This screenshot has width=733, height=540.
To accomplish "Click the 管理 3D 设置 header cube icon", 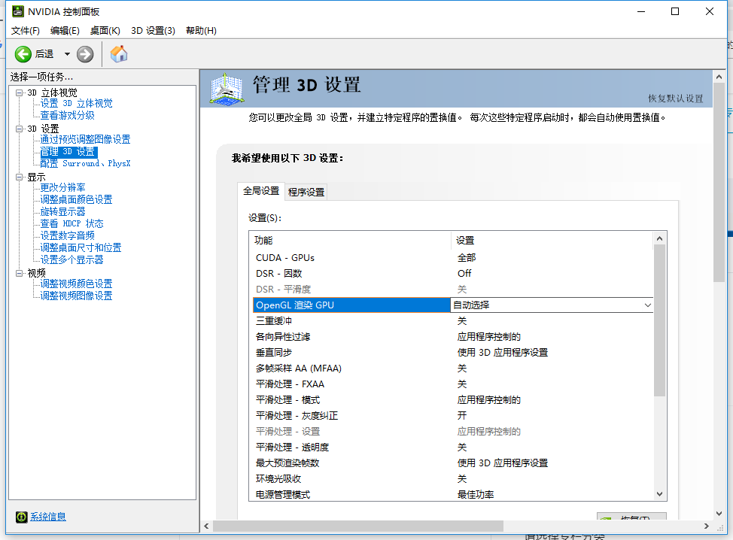I will (227, 89).
